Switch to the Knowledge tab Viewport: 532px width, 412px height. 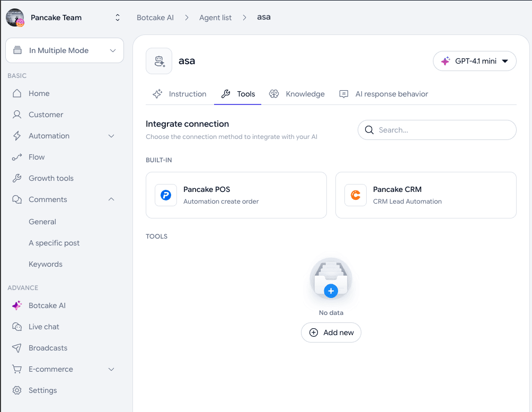click(297, 94)
